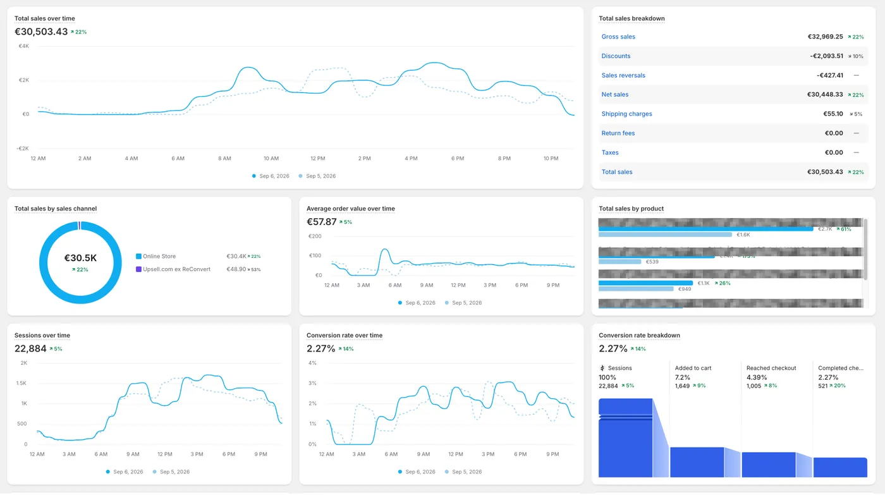Viewport: 885px width, 495px height.
Task: Click the Sessions icon in conversion funnel
Action: coord(602,368)
